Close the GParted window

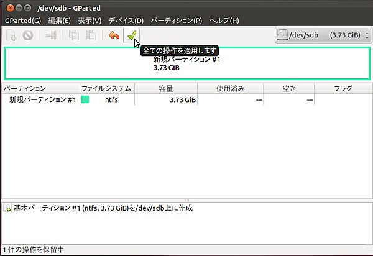point(10,8)
